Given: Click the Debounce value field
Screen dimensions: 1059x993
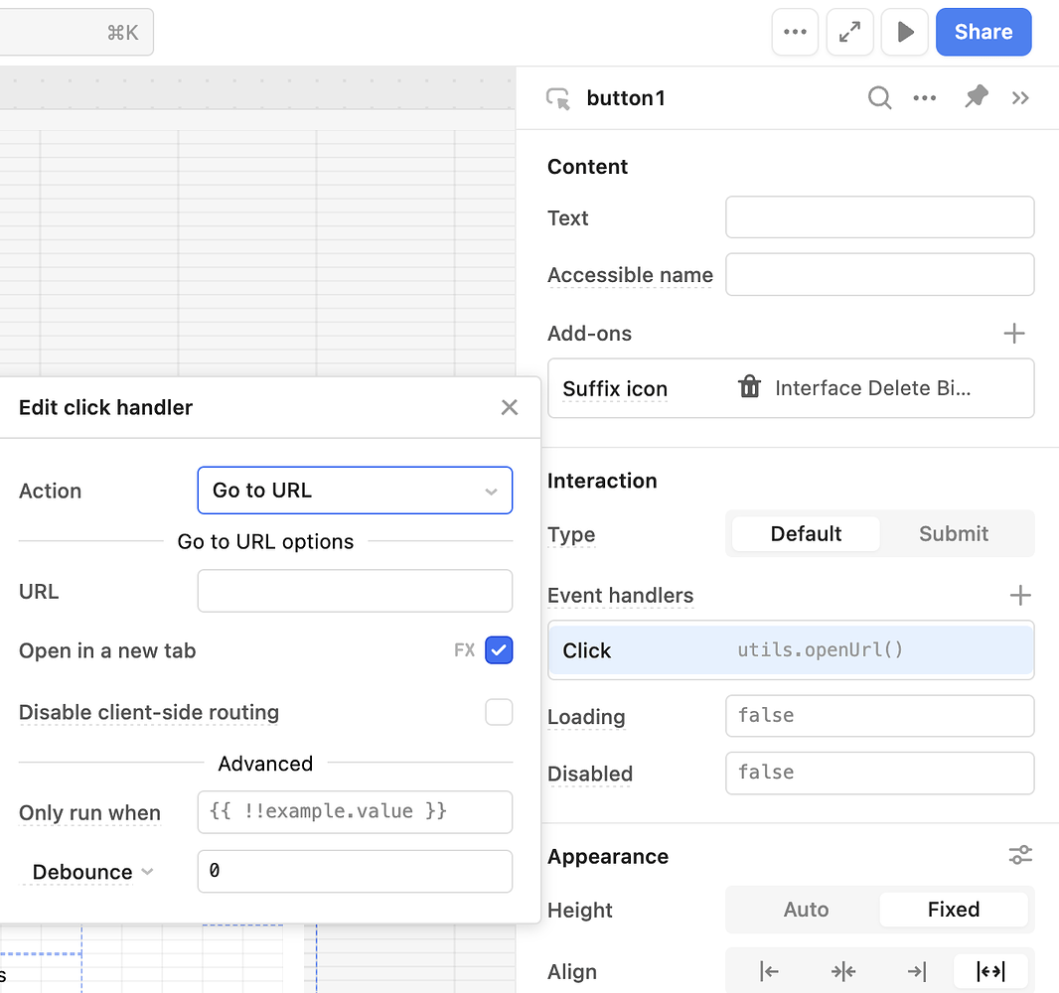Looking at the screenshot, I should pyautogui.click(x=355, y=871).
